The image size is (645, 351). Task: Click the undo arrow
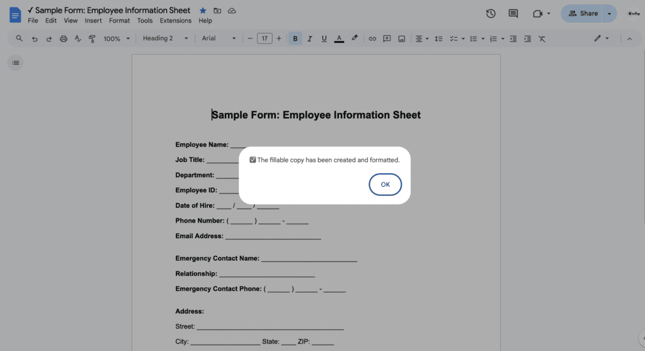(35, 38)
